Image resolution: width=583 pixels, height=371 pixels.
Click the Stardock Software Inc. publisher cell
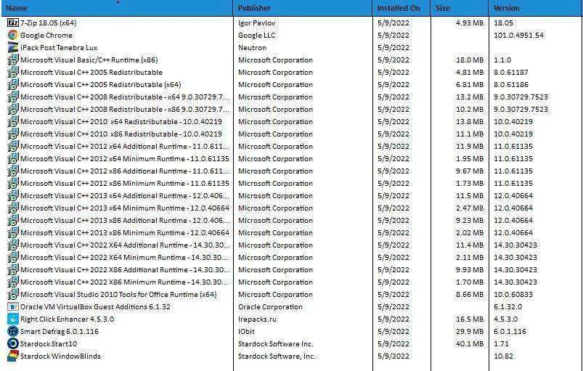(275, 343)
